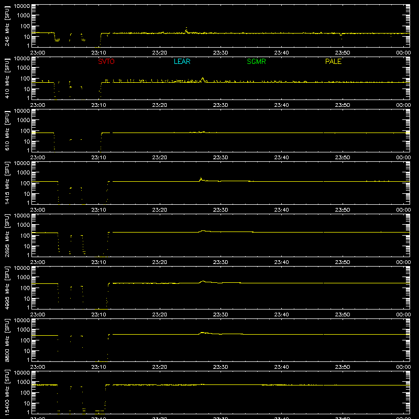Screen dimensions: 419x419
Task: Click the red SVTO station label
Action: (x=106, y=61)
